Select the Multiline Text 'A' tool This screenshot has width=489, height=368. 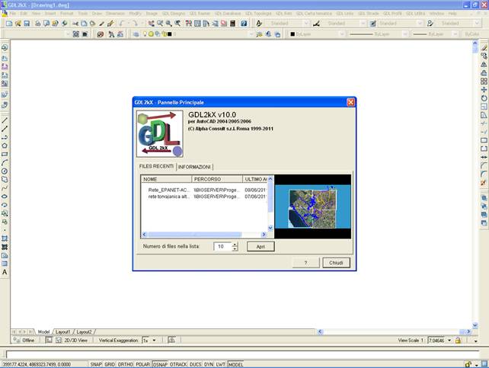coord(5,272)
